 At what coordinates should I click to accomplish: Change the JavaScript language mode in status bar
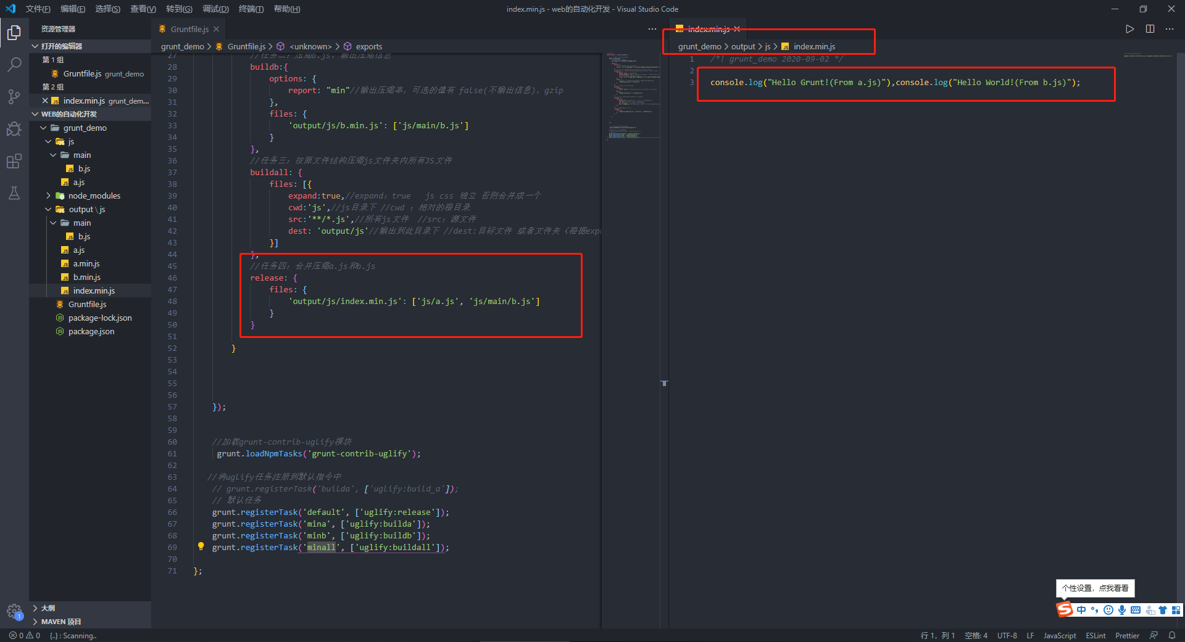tap(1060, 635)
